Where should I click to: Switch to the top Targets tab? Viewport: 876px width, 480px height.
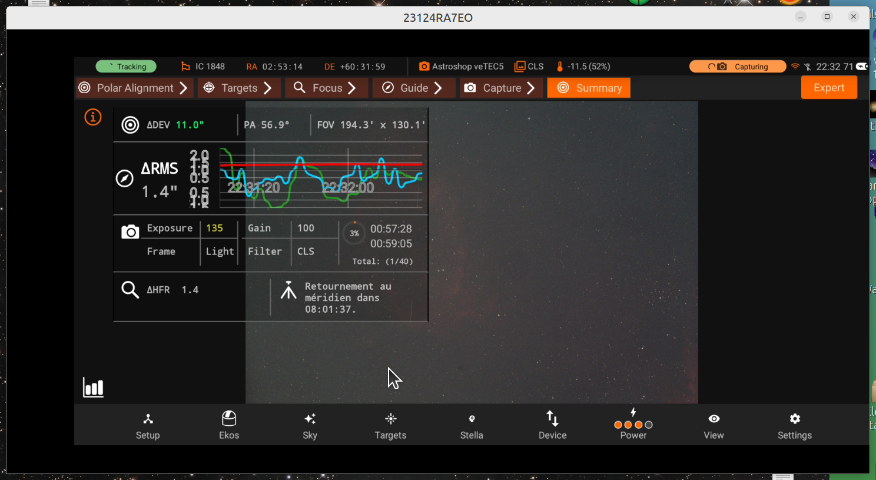click(238, 88)
